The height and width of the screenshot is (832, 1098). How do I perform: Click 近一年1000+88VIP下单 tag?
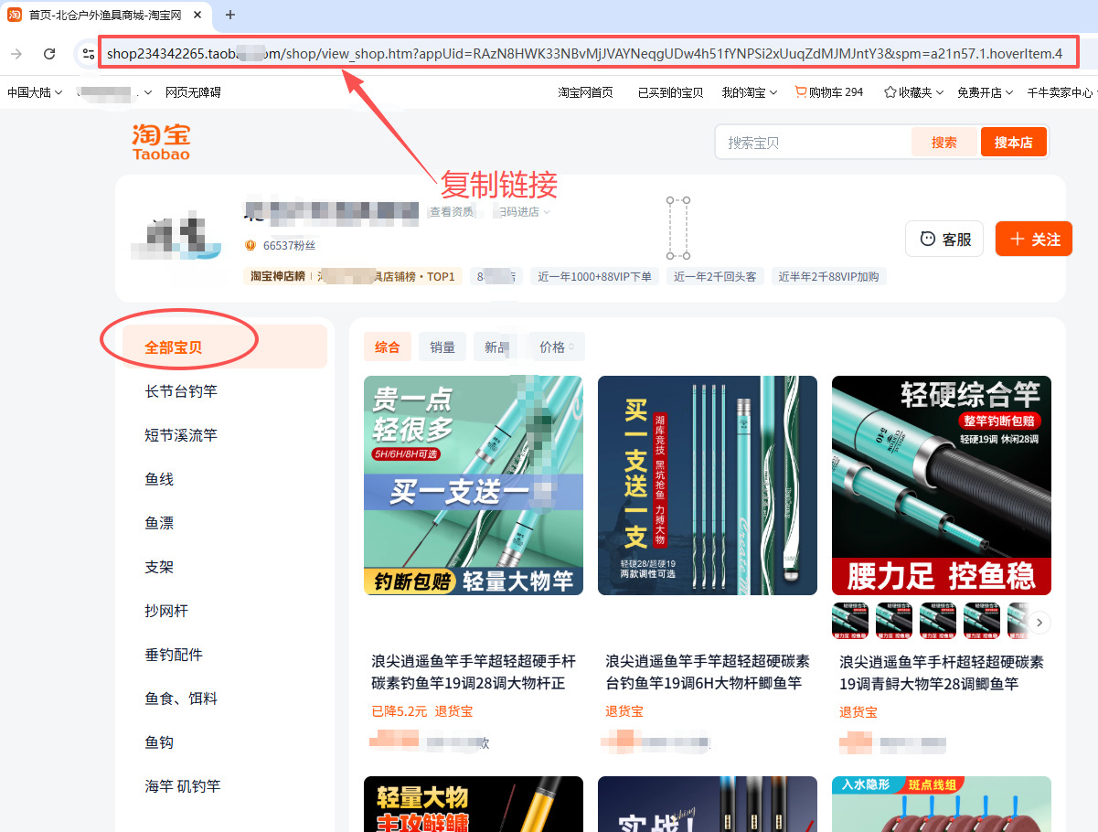(594, 276)
